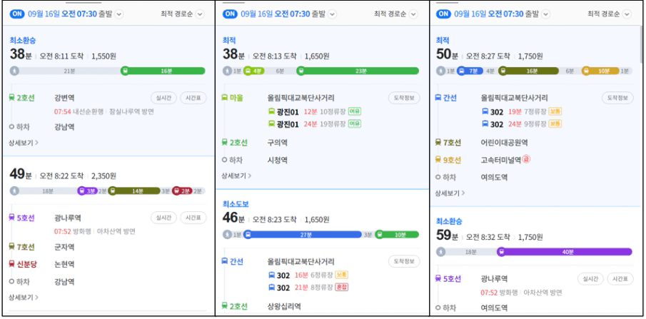
Task: Click the 시간표 button for 강변역 Line 2
Action: click(191, 97)
